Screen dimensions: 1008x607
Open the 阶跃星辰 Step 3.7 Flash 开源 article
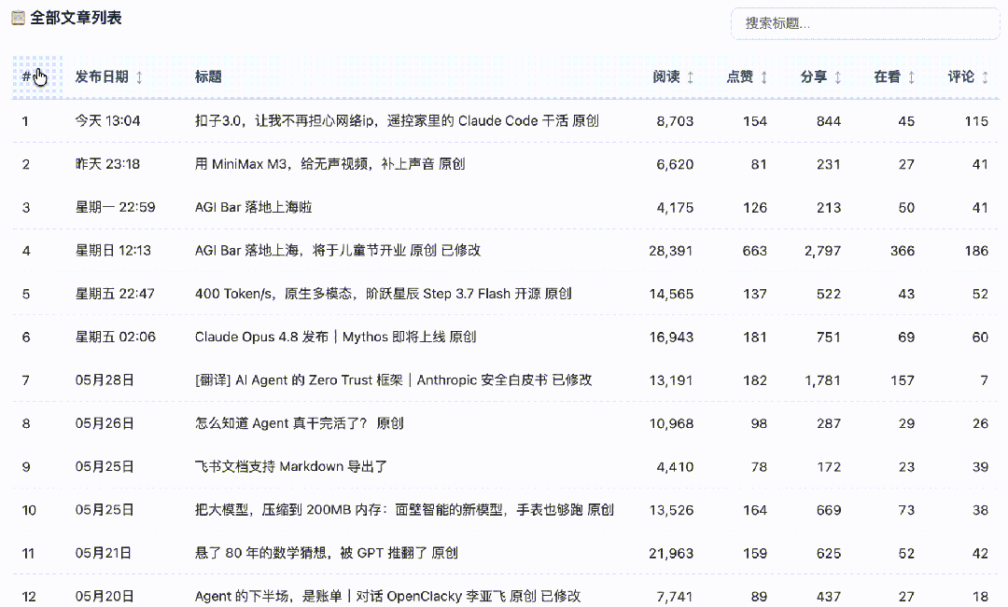click(384, 294)
